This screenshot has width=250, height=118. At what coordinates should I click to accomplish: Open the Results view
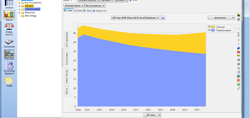pyautogui.click(x=9, y=16)
